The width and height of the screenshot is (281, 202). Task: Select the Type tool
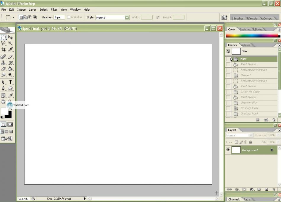point(10,82)
